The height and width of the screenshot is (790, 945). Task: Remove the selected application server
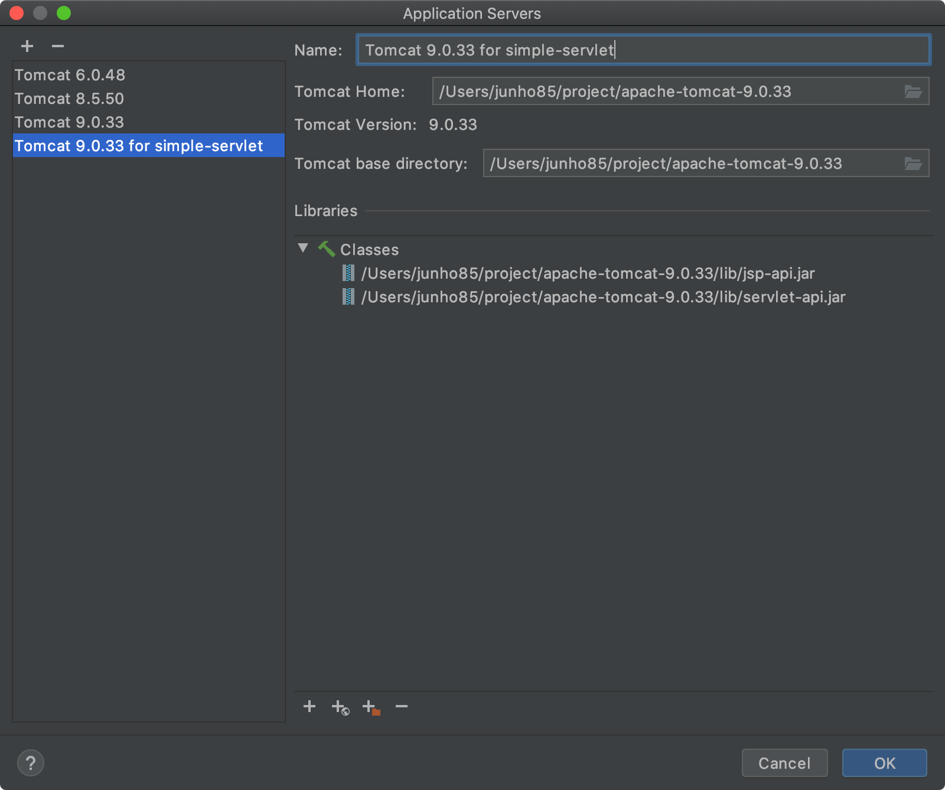point(57,46)
